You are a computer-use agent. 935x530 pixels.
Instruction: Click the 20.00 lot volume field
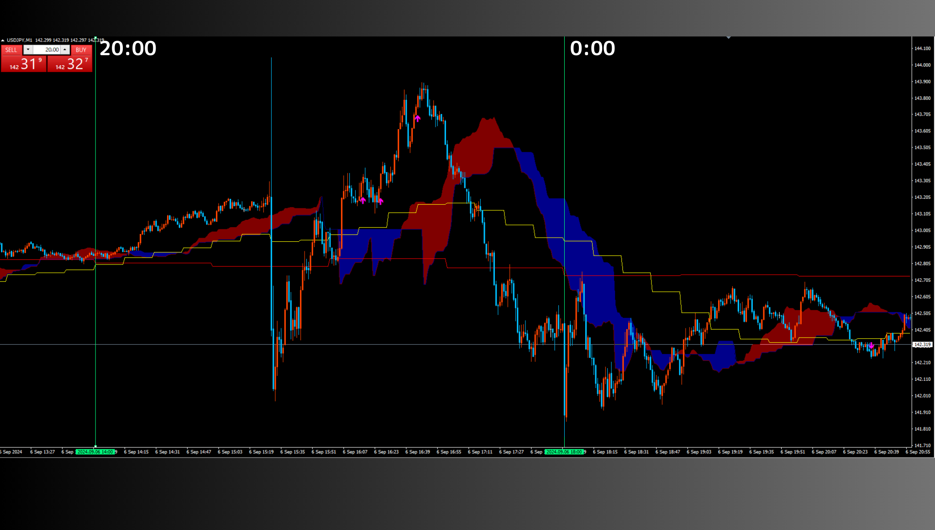pos(47,50)
